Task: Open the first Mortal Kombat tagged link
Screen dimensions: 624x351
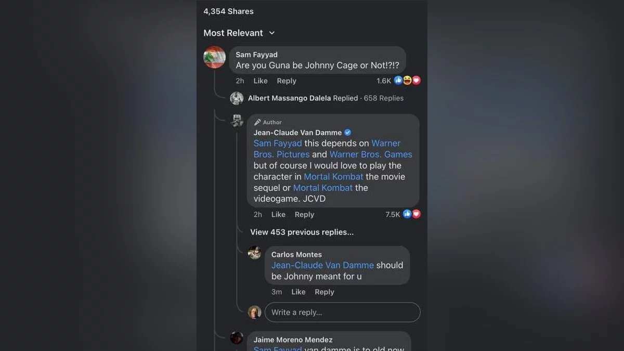Action: [333, 177]
